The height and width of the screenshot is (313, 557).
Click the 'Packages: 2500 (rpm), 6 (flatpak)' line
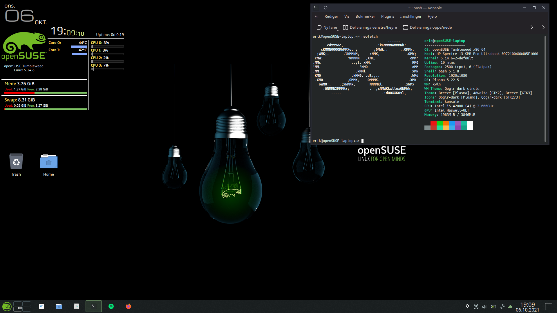(458, 67)
